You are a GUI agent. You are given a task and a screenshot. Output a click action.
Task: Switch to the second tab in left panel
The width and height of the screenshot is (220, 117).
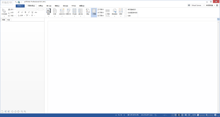[9, 20]
